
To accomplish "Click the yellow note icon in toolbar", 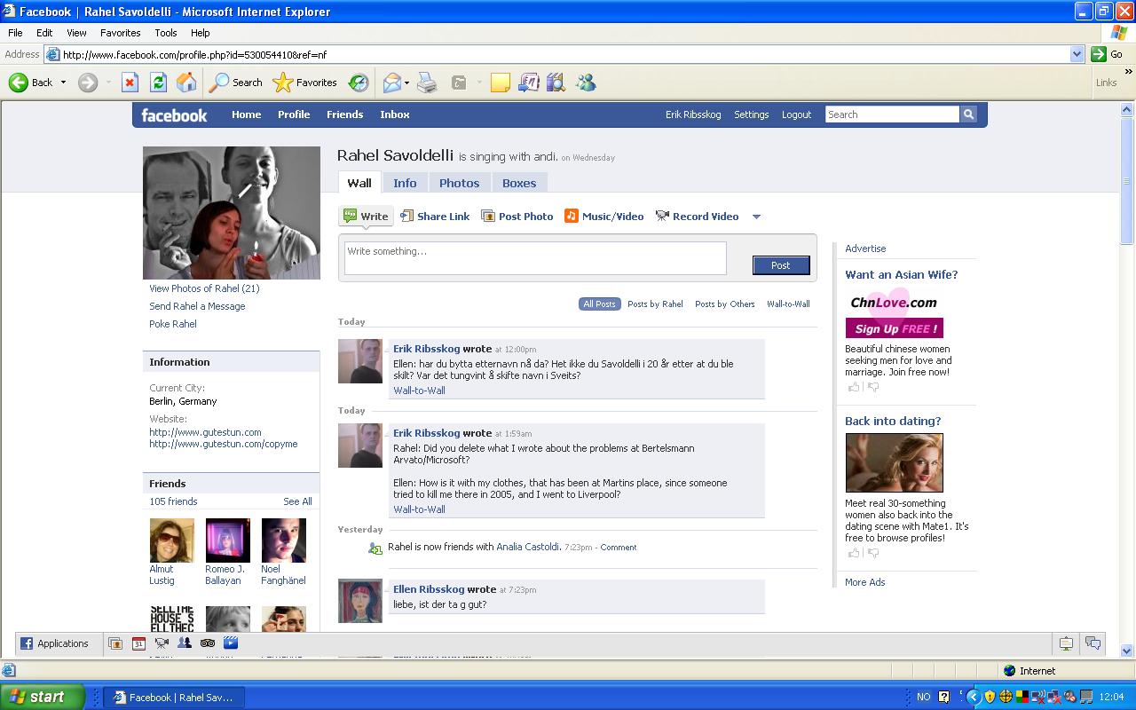I will pos(501,83).
